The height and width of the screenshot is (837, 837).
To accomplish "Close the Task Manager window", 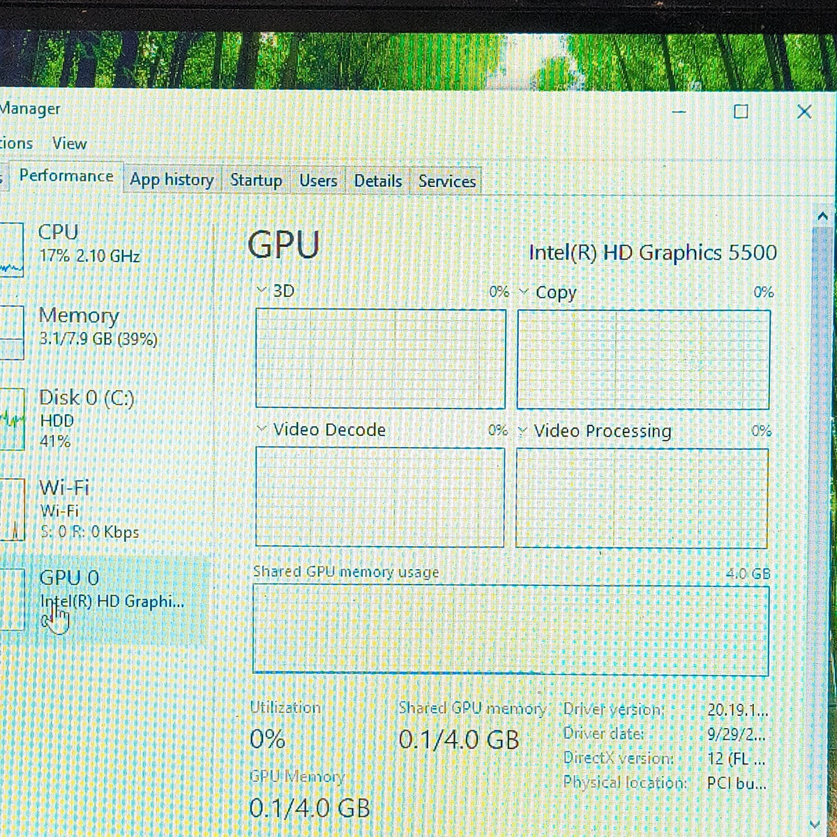I will click(804, 112).
